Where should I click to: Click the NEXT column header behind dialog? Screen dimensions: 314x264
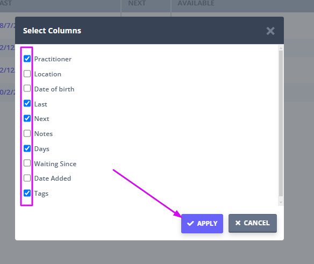coord(137,3)
